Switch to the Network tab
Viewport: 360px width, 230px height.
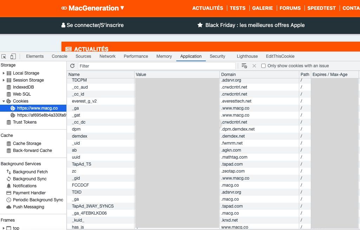(x=107, y=56)
